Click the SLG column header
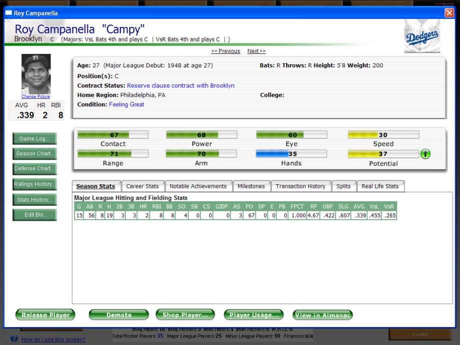This screenshot has height=345, width=460. coord(343,207)
